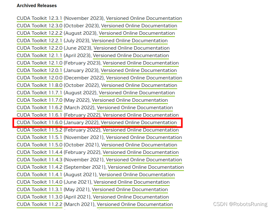Click CUDA Toolkit 11.4.3 link

(40, 160)
